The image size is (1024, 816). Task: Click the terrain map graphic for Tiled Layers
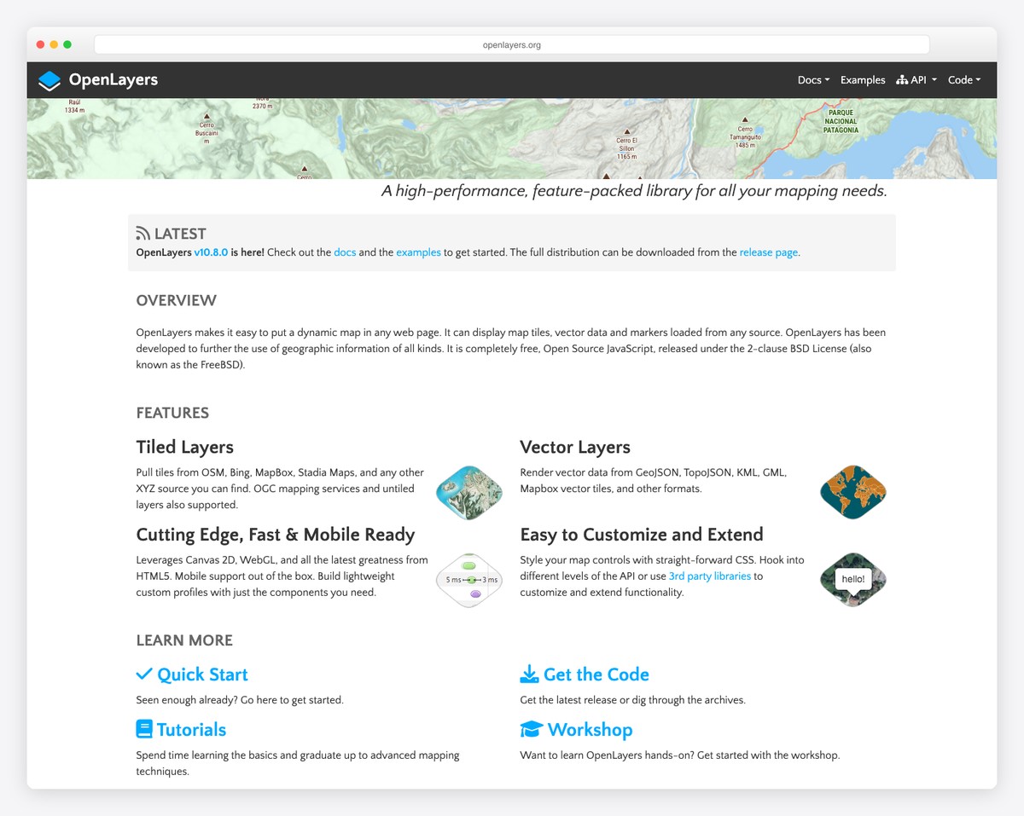(x=468, y=491)
